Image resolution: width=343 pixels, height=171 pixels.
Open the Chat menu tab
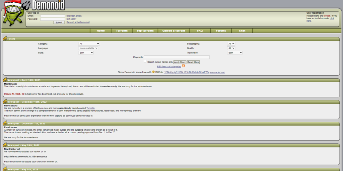click(242, 31)
